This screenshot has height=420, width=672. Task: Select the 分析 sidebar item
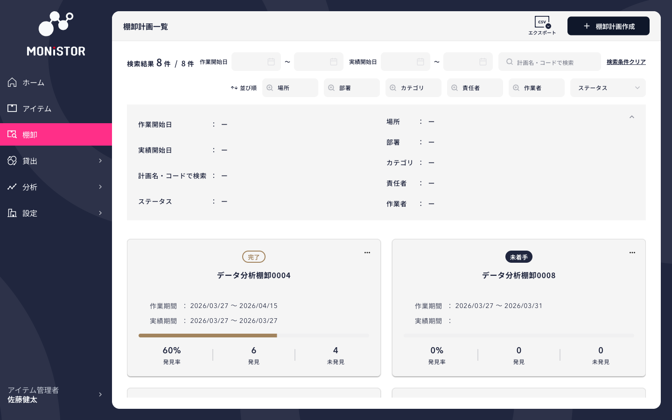click(x=30, y=187)
